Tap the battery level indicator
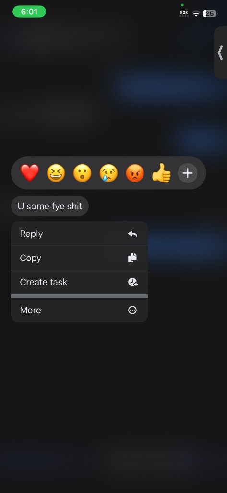Viewport: 227px width, 493px height. tap(210, 13)
